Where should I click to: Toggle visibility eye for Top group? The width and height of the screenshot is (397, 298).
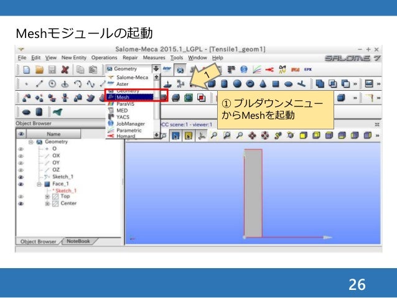tap(21, 197)
